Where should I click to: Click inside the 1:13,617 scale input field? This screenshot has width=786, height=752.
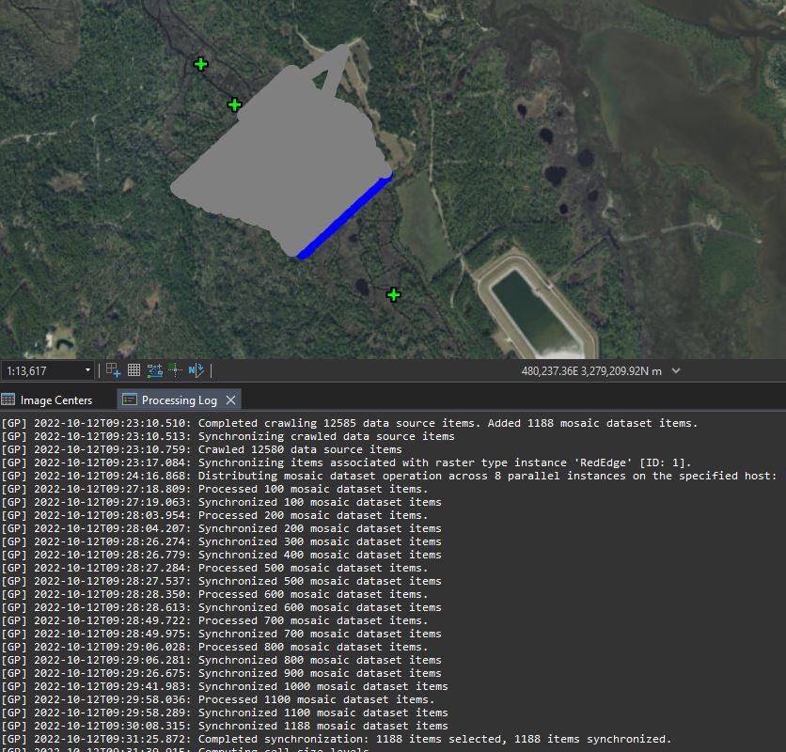click(x=42, y=369)
